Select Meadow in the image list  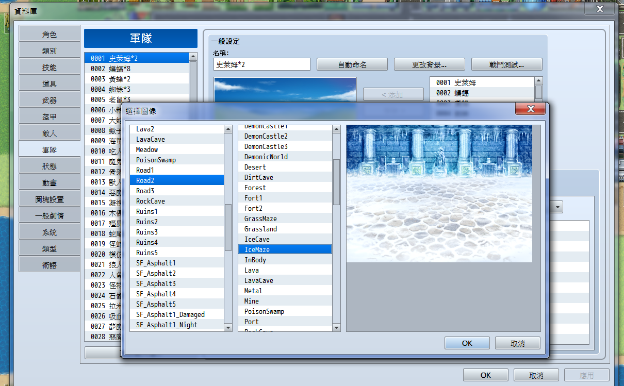[177, 149]
